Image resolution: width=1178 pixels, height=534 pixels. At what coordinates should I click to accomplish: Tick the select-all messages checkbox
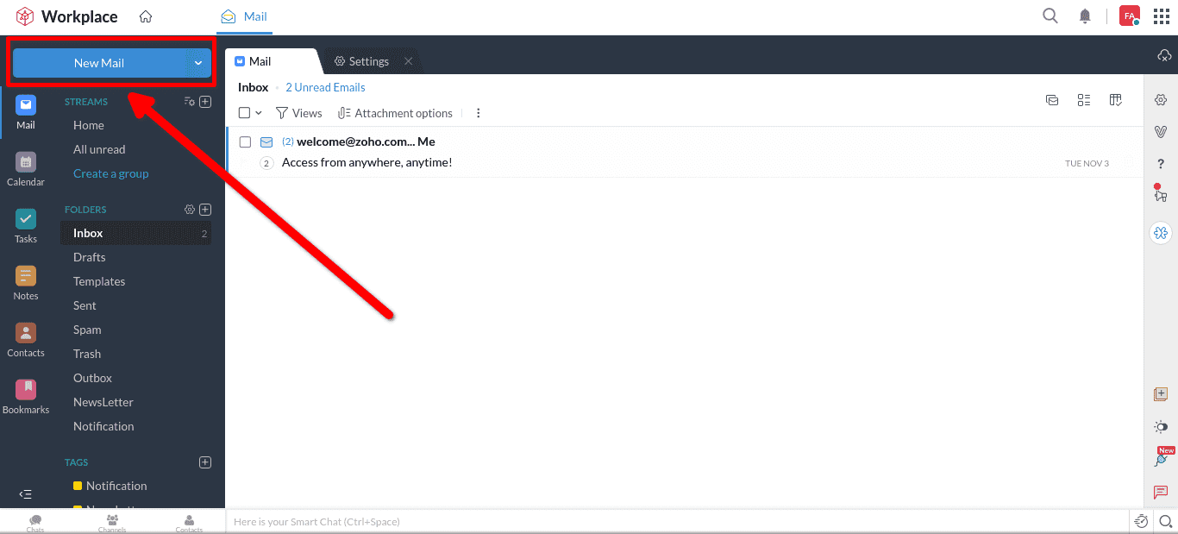(242, 112)
